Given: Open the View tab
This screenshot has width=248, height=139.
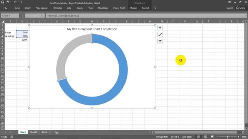Looking at the screenshot, I should (x=91, y=8).
